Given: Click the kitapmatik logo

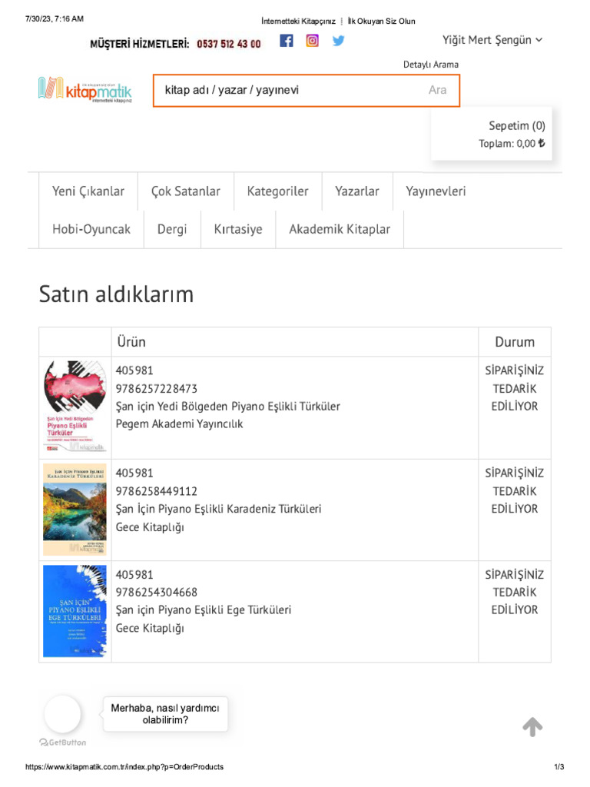Looking at the screenshot, I should pos(85,89).
